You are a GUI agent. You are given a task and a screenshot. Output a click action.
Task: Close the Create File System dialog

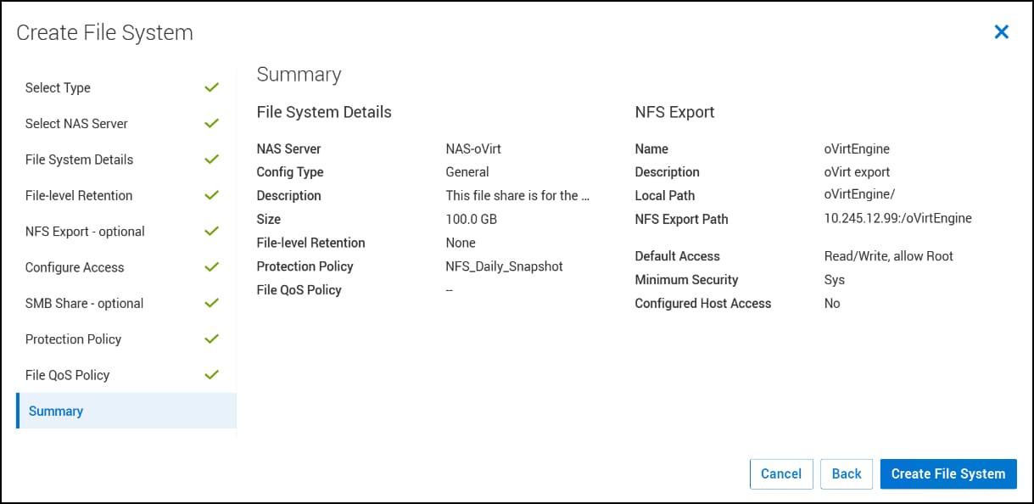pos(1002,32)
